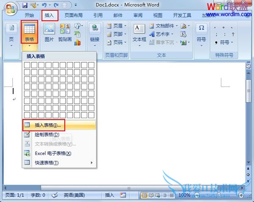Switch to Web Layout view
Image resolution: width=254 pixels, height=202 pixels.
(x=158, y=195)
